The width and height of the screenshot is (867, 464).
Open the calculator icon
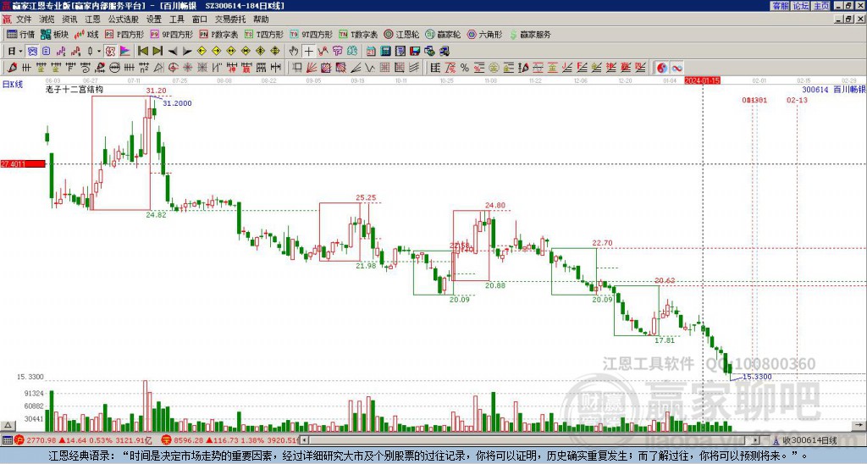point(385,52)
